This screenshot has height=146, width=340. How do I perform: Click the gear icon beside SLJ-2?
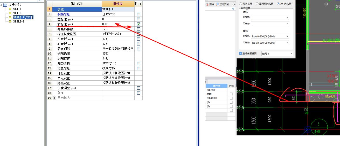(x=10, y=13)
